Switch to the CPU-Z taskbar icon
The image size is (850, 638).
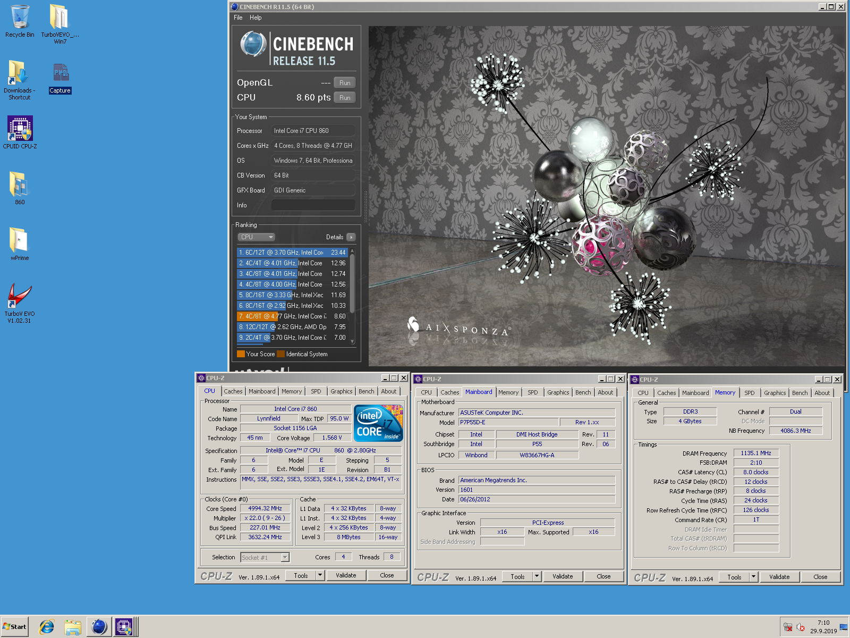click(124, 627)
